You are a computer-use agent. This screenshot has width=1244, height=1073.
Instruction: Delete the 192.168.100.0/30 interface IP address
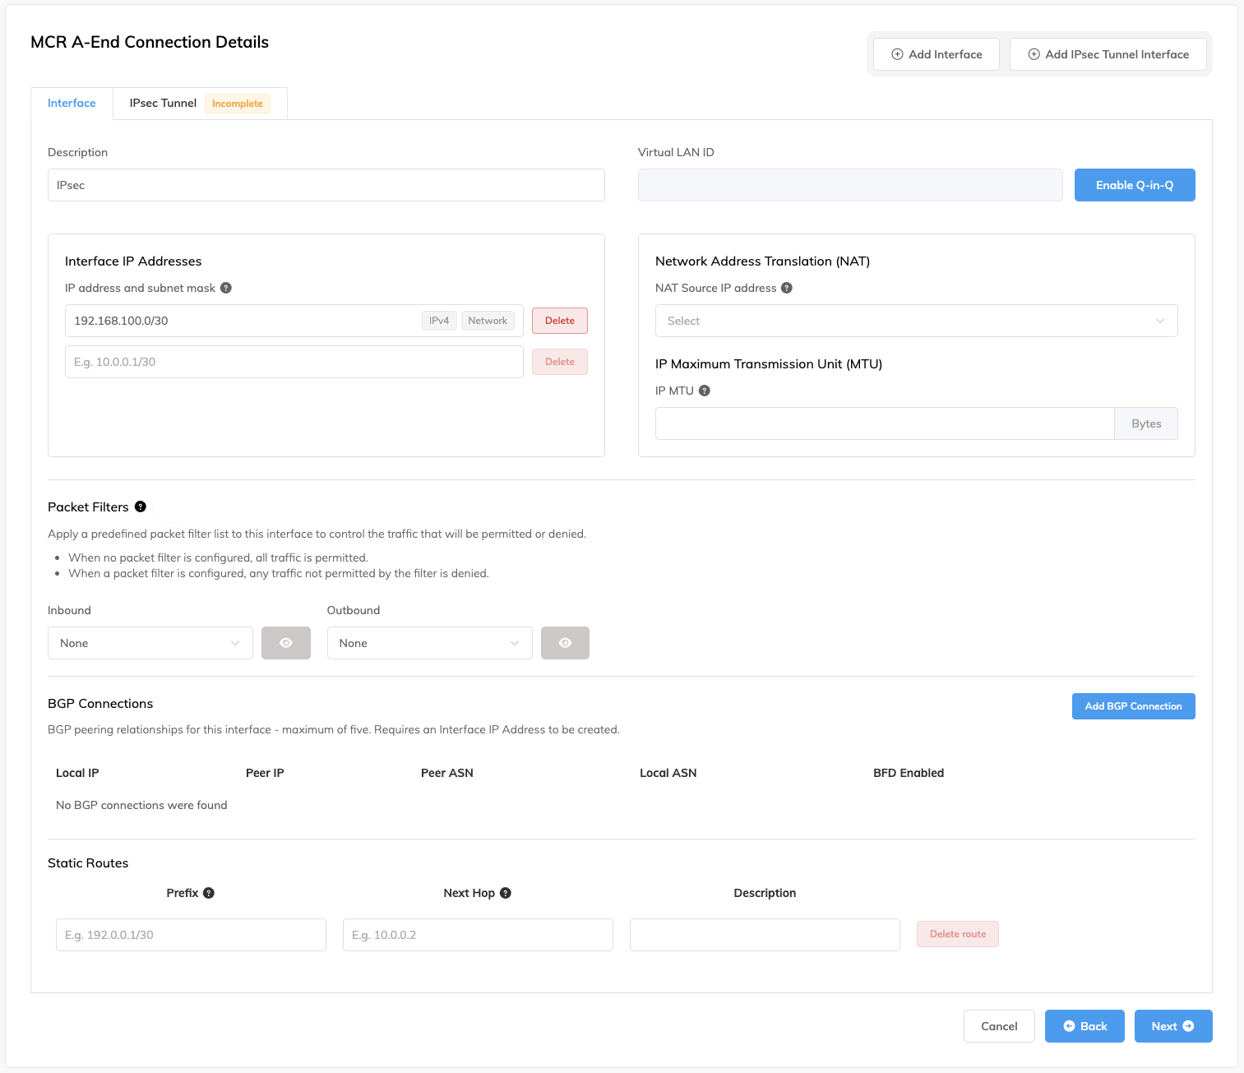[559, 321]
